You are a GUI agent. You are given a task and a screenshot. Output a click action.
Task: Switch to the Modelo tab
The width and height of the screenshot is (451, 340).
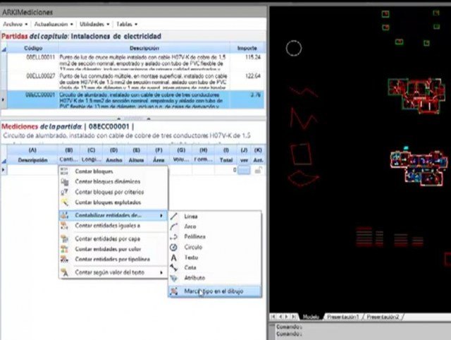tap(311, 317)
